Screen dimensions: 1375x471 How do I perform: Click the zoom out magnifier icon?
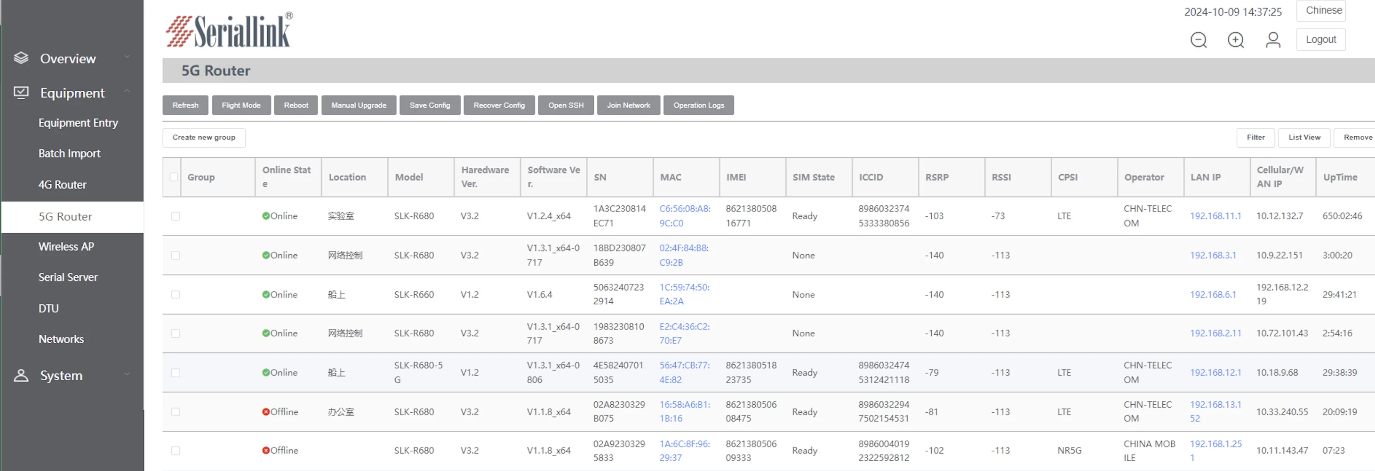coord(1198,40)
